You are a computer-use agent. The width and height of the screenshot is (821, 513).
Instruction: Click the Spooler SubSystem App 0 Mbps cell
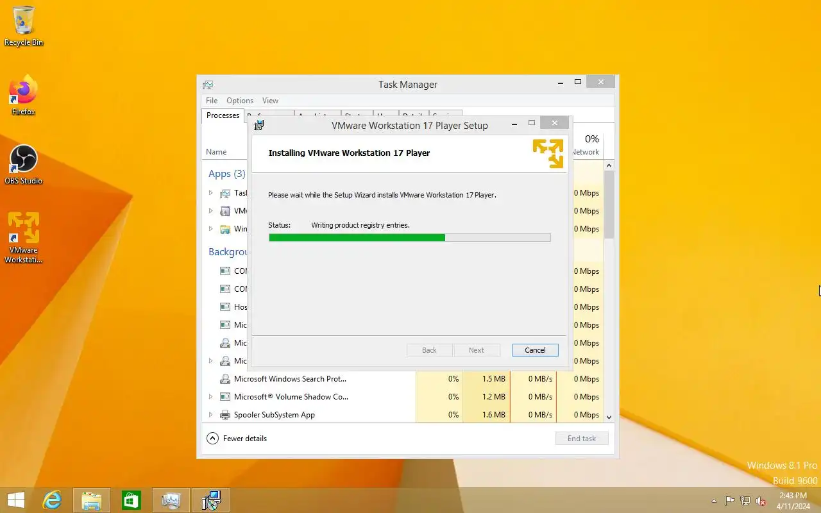(580, 415)
